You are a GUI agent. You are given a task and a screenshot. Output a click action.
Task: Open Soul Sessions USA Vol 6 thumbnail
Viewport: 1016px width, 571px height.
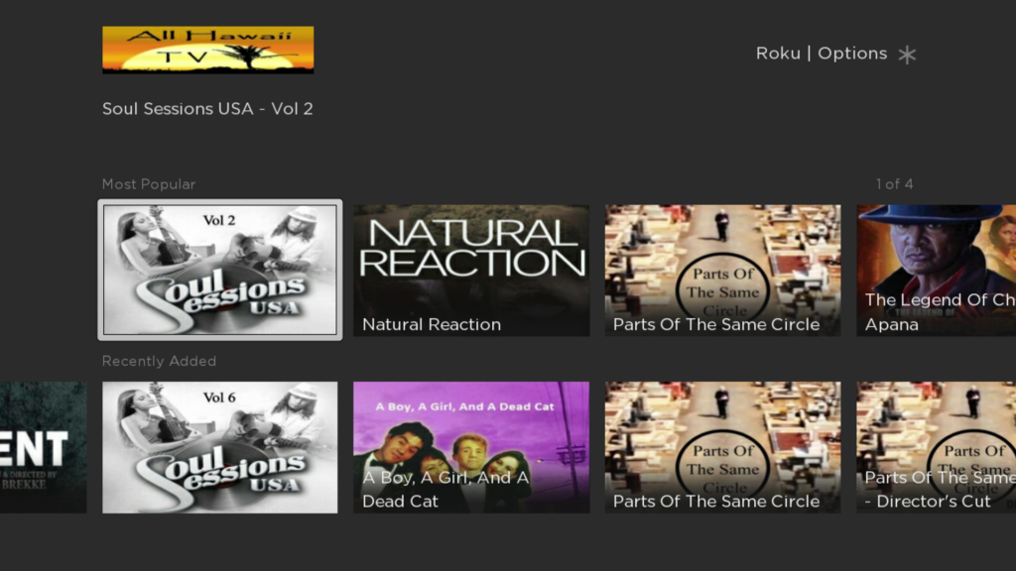[219, 447]
